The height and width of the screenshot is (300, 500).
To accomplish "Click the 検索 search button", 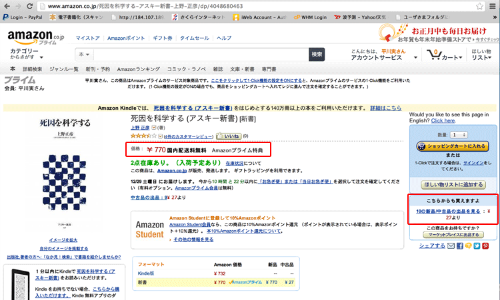I will [x=317, y=54].
